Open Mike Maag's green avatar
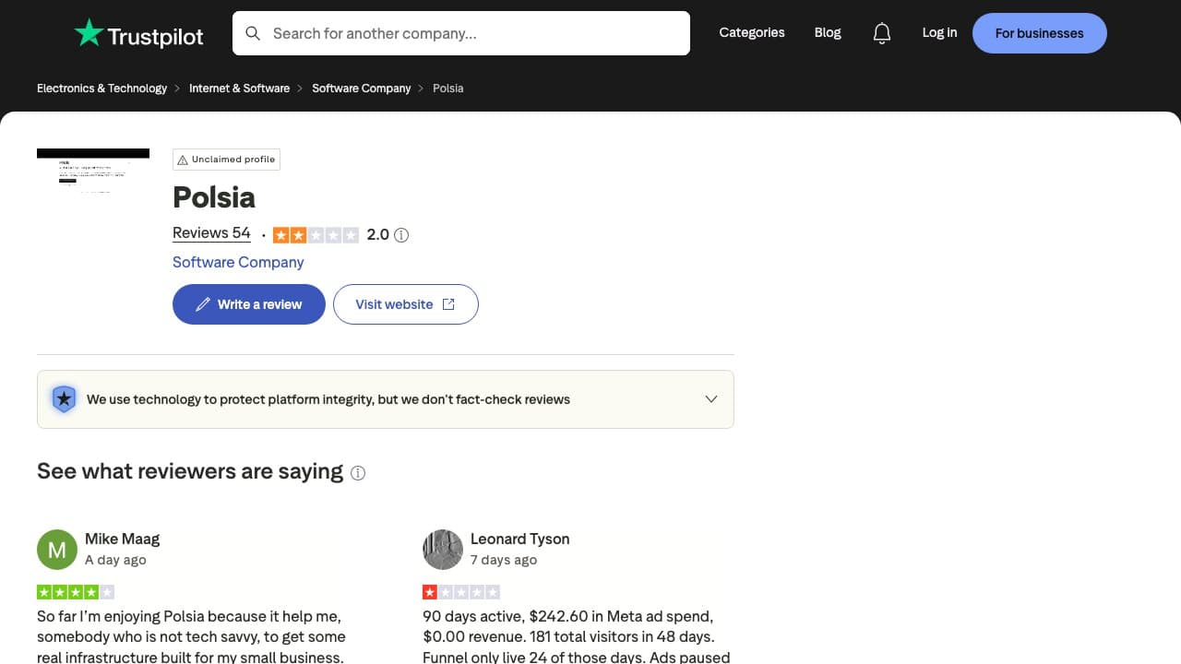The width and height of the screenshot is (1181, 664). (x=57, y=550)
